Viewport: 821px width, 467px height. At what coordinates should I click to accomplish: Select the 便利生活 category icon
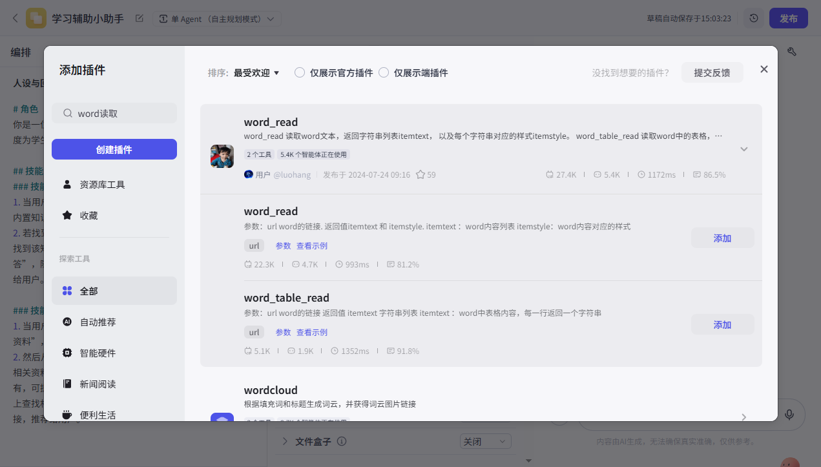67,415
